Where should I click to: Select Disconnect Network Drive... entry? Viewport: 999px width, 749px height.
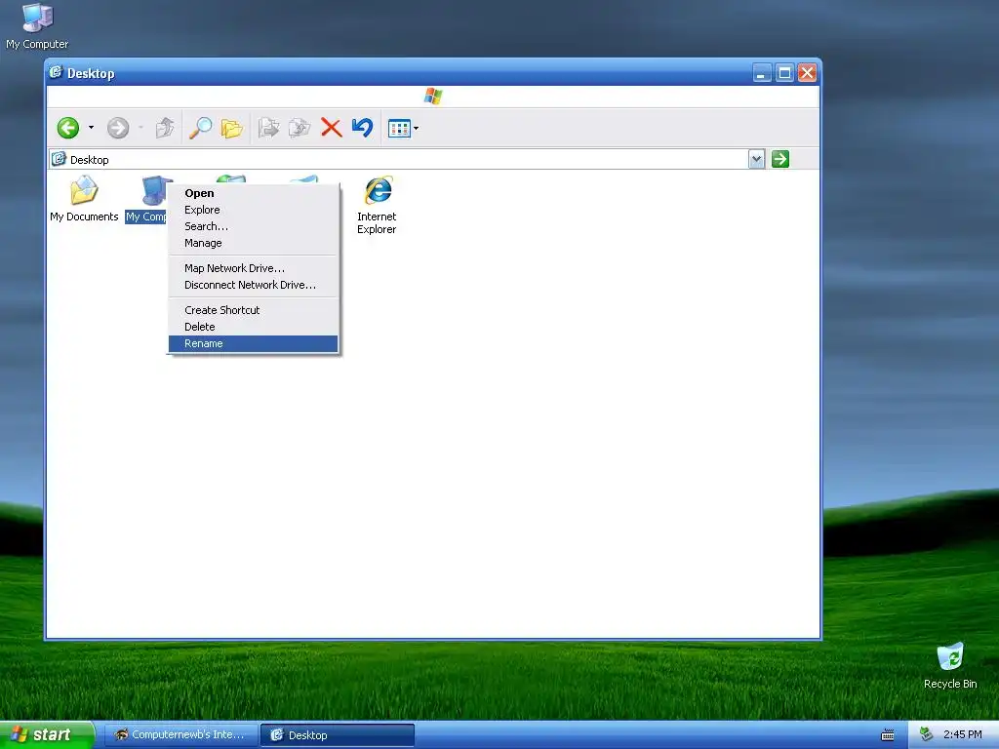pos(253,285)
